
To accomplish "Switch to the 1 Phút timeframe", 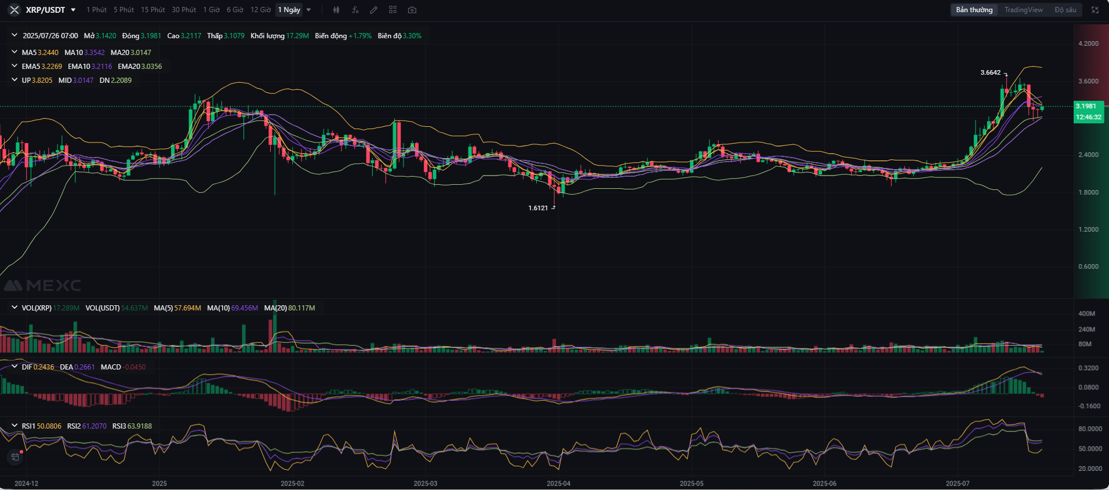I will pyautogui.click(x=97, y=10).
